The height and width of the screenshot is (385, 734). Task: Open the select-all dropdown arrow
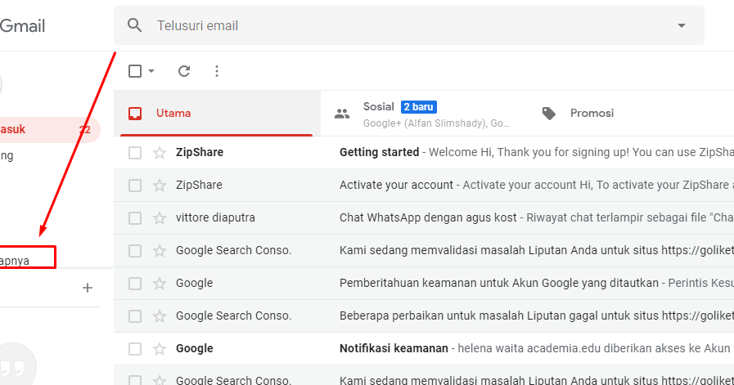pos(151,71)
